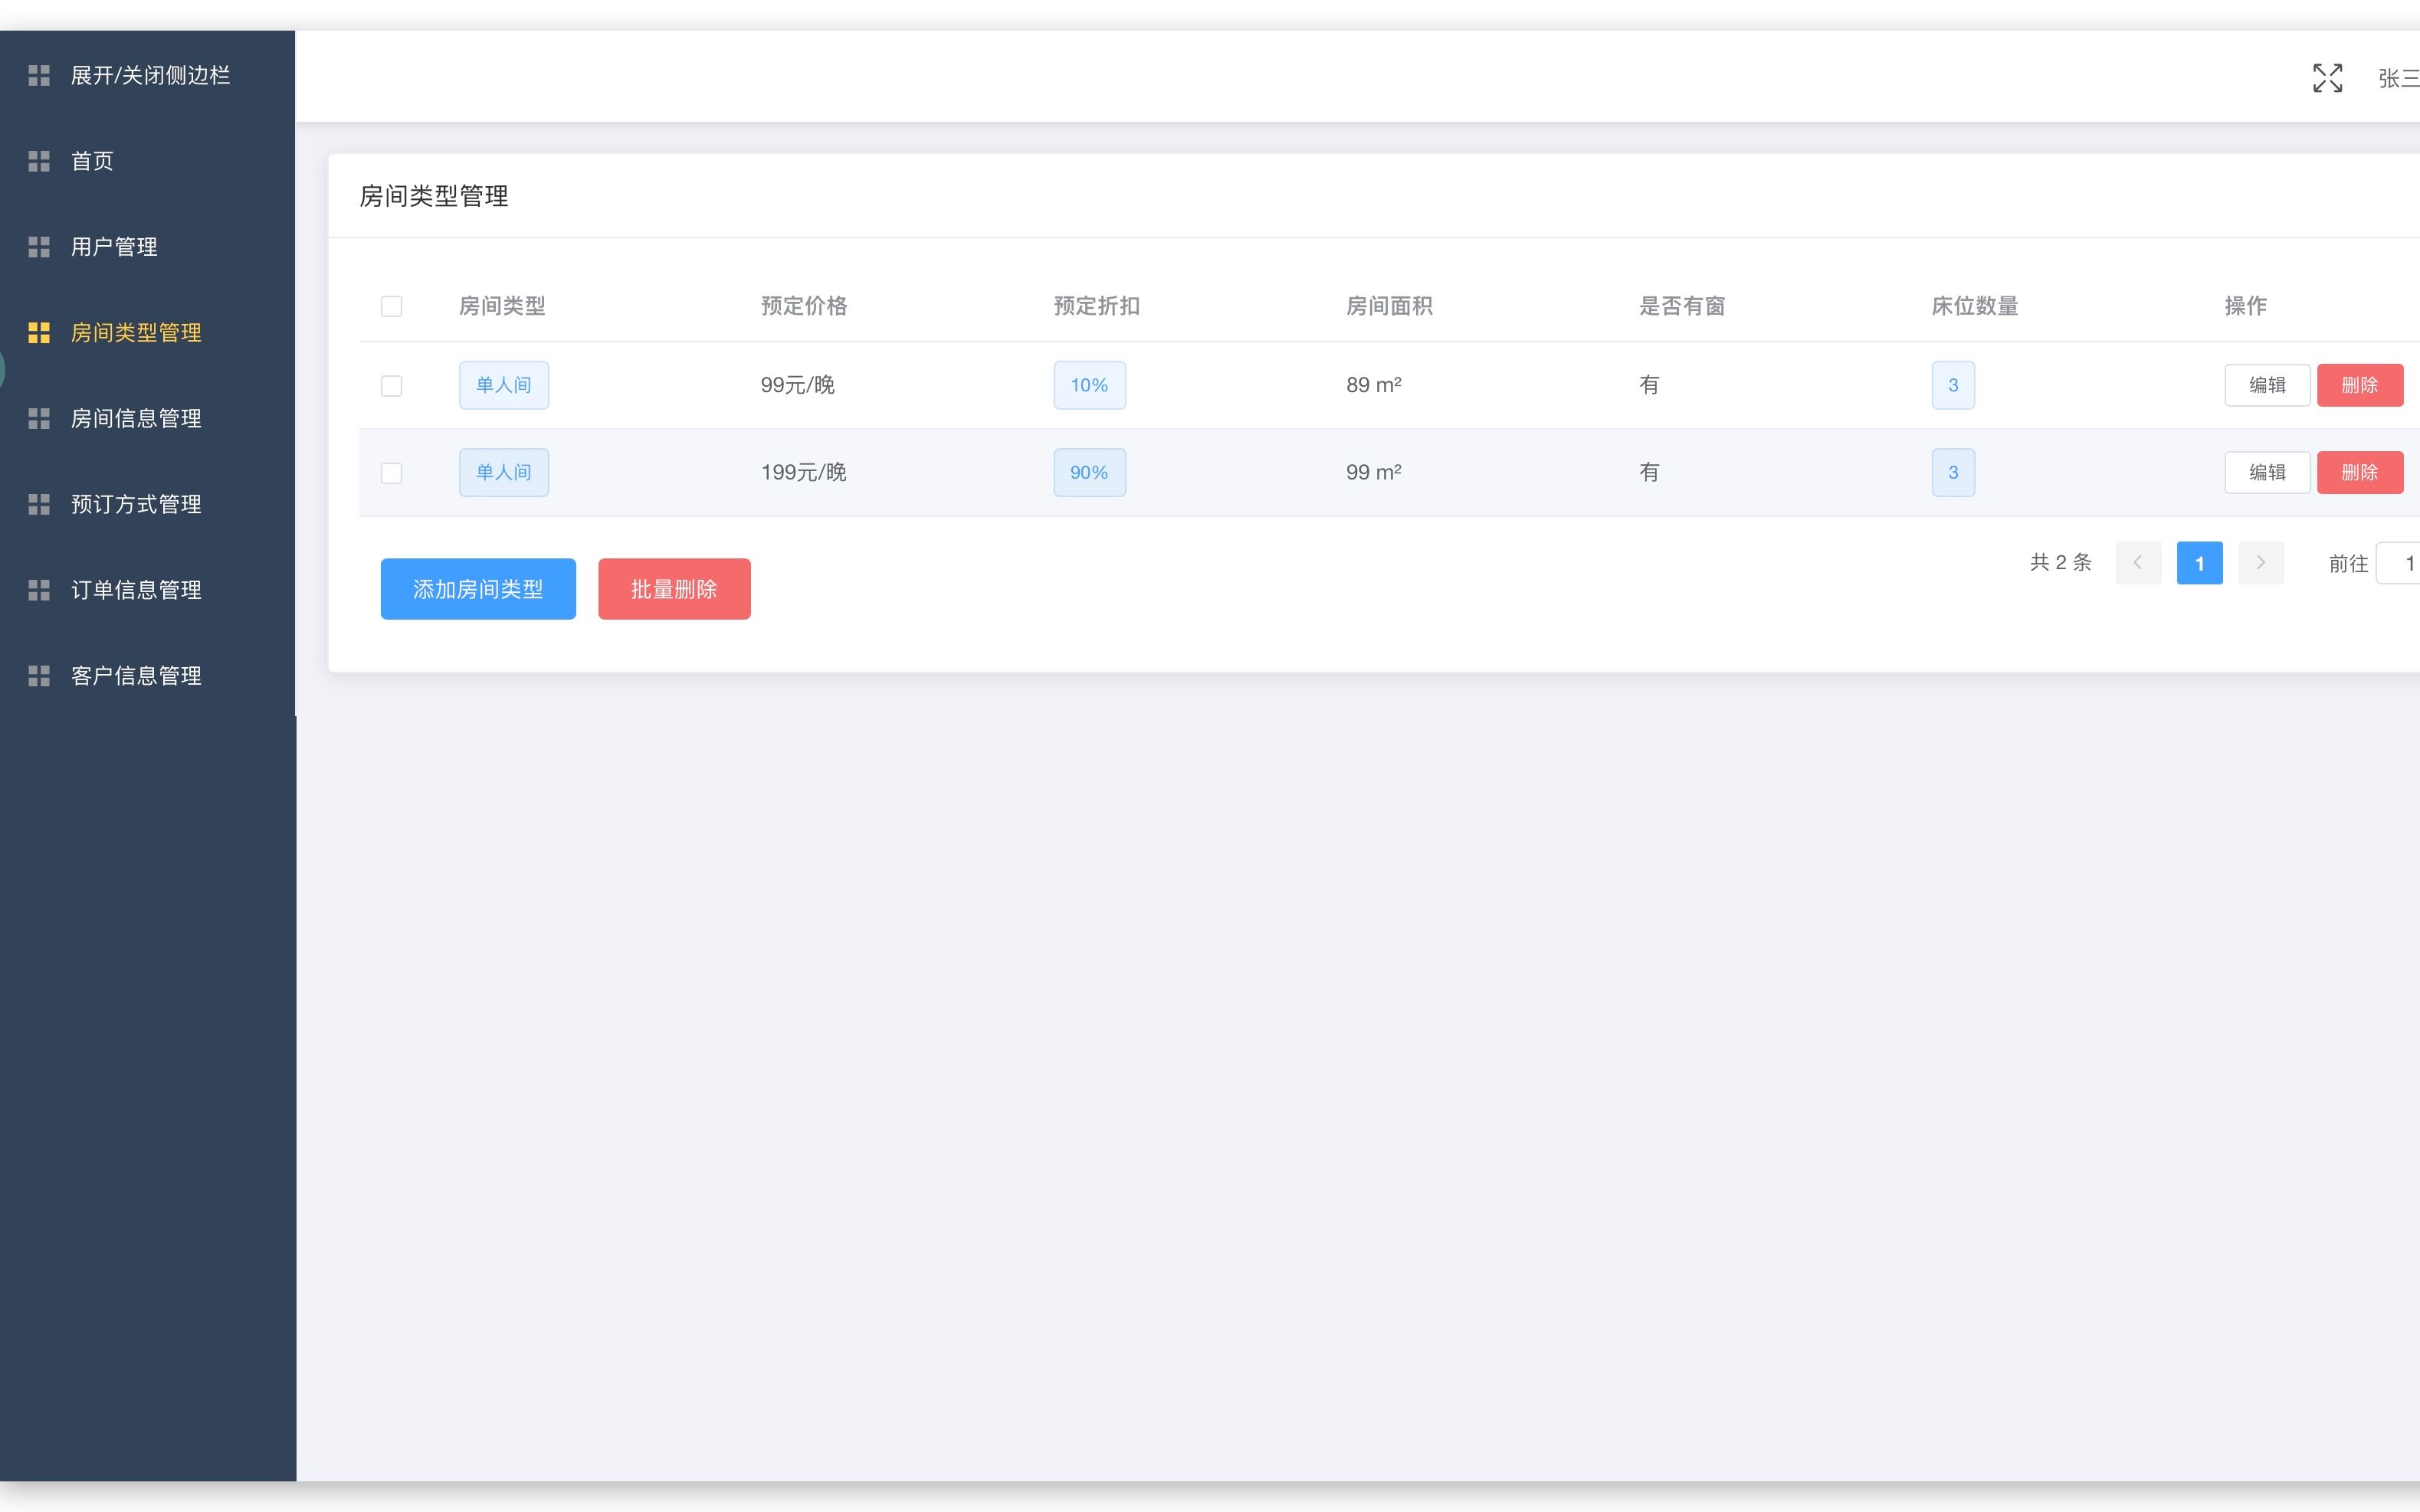Click the yellow grid icon beside 房间类型管理

tap(39, 333)
